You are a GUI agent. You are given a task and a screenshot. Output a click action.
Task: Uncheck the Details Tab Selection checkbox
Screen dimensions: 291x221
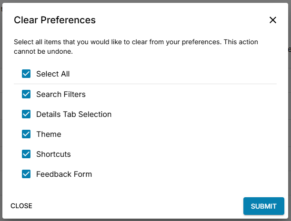tap(26, 114)
